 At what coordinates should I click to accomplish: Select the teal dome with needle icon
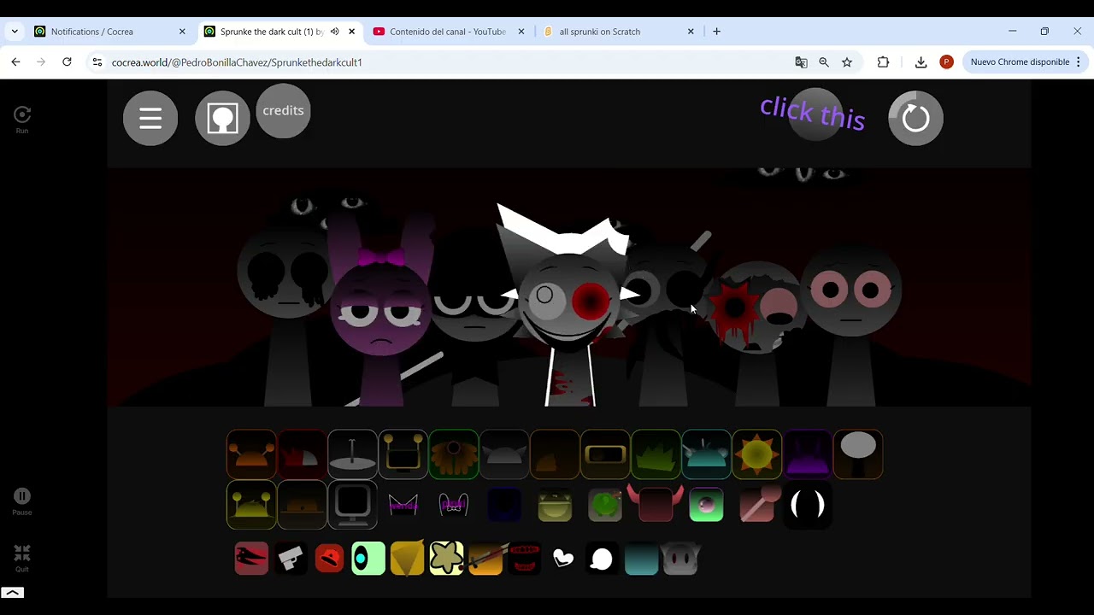pyautogui.click(x=706, y=454)
